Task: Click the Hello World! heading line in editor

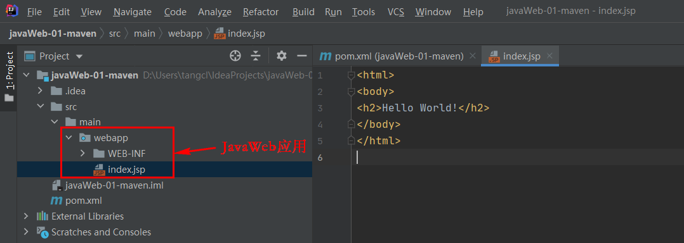Action: pos(423,108)
